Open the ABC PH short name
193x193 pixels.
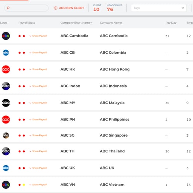click(x=68, y=119)
